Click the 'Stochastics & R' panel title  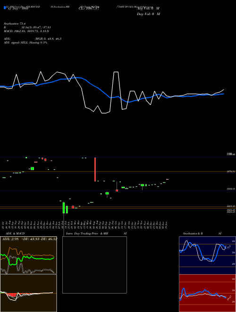pyautogui.click(x=193, y=234)
